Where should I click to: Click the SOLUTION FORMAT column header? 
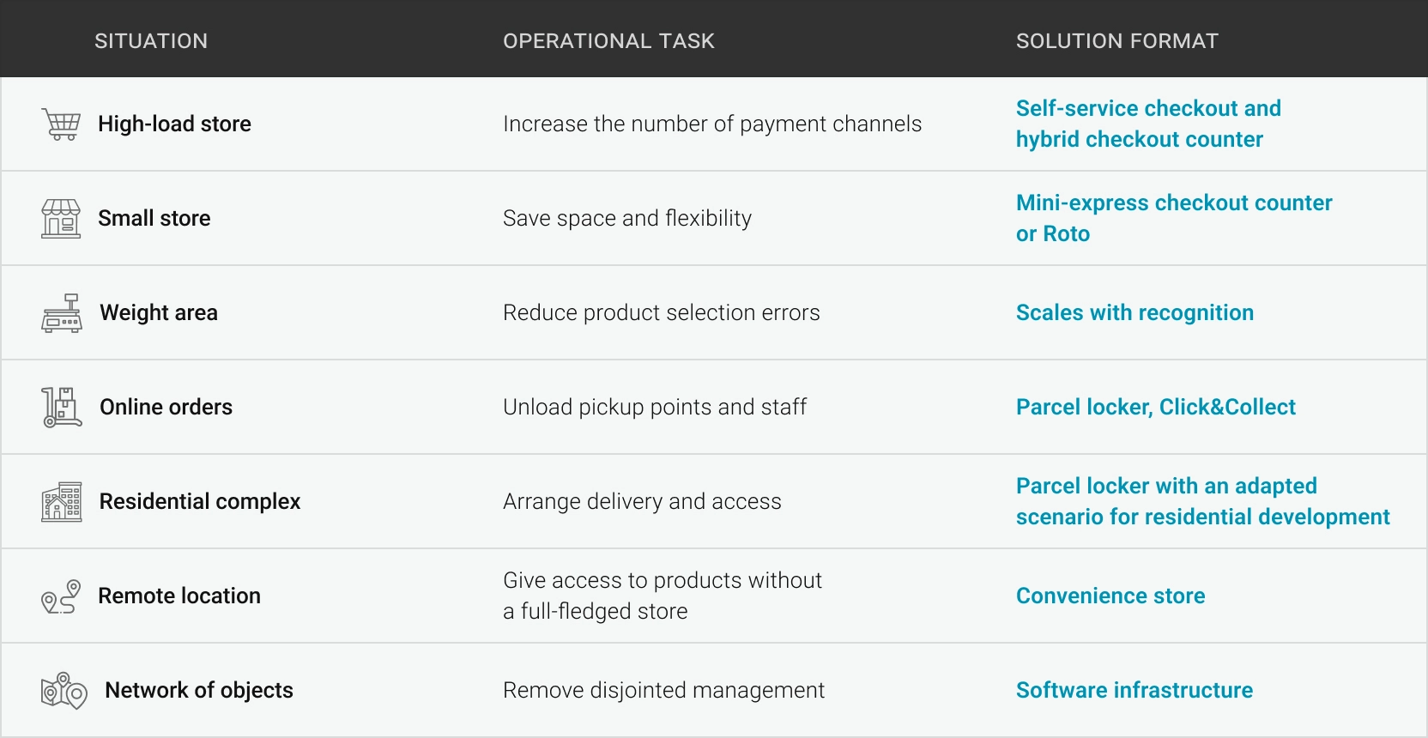tap(1117, 41)
